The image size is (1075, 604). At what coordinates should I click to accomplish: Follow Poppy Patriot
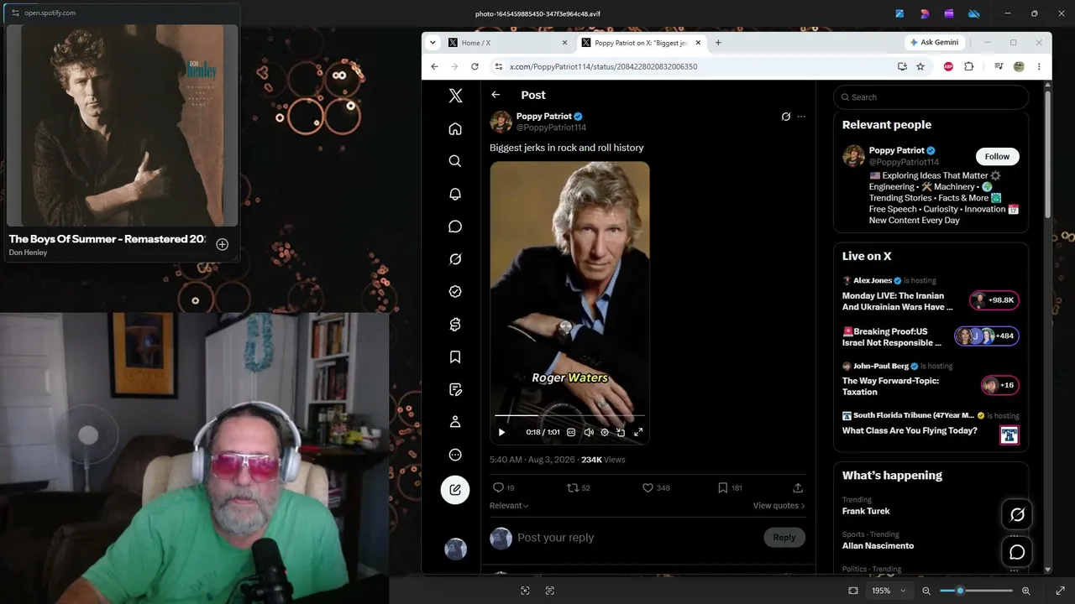998,156
